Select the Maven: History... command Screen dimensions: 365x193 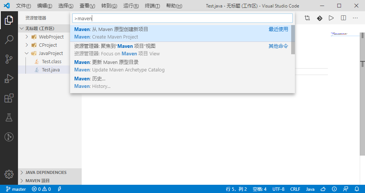181,82
